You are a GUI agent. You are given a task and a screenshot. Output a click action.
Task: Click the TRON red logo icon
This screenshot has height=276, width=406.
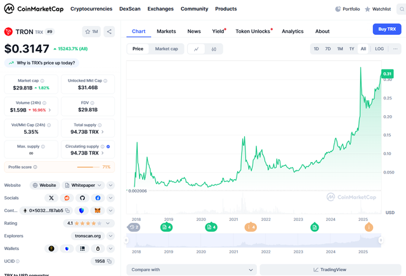click(x=8, y=32)
